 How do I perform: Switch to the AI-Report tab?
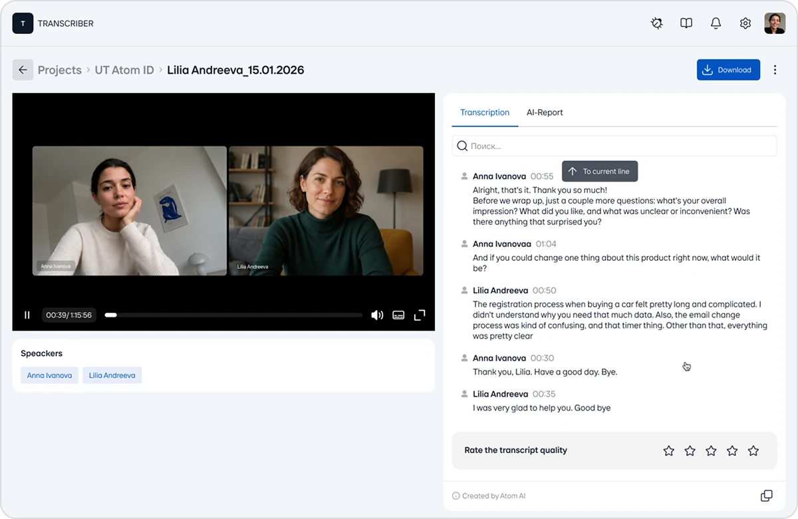pos(545,112)
